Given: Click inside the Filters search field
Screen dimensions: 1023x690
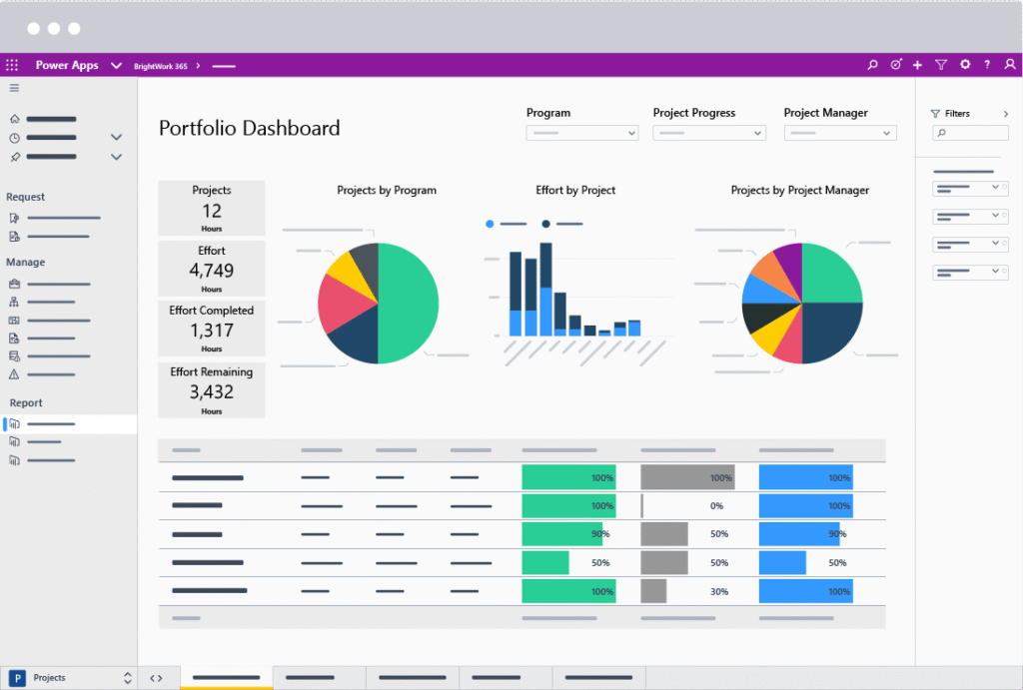Looking at the screenshot, I should (x=969, y=133).
